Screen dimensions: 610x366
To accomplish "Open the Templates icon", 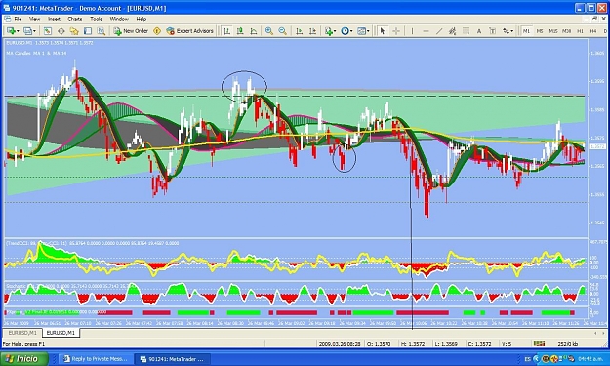I will click(361, 31).
